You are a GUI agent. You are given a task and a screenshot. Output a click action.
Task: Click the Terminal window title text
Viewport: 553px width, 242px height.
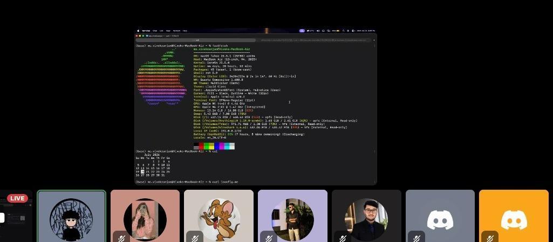pyautogui.click(x=163, y=36)
